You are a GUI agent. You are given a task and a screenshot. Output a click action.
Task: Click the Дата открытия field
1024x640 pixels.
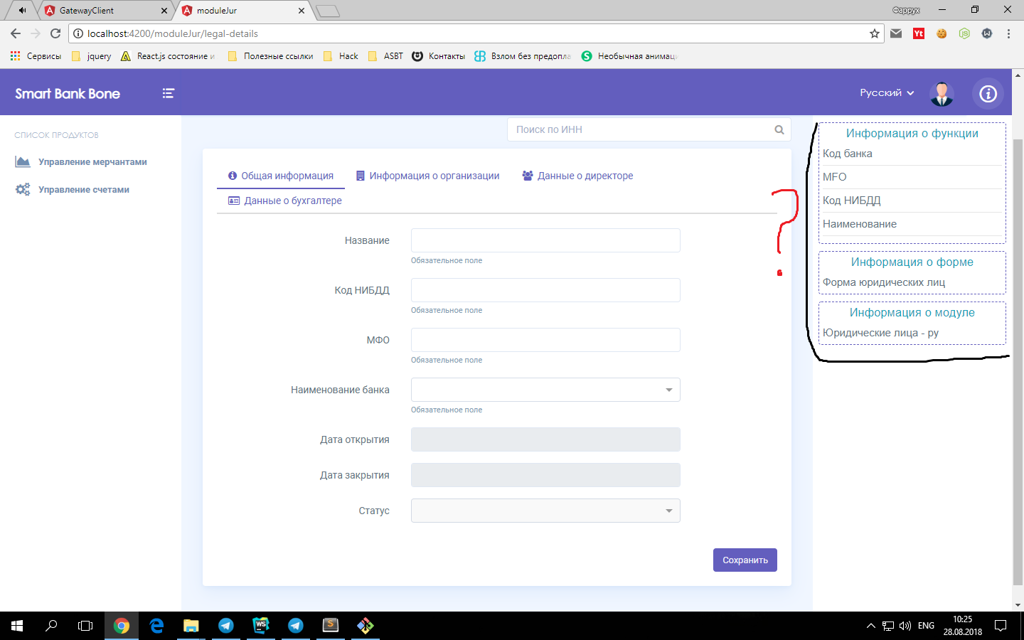coord(545,439)
